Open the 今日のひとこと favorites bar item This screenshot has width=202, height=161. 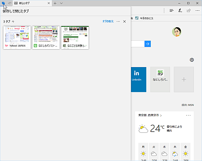(x=145, y=18)
